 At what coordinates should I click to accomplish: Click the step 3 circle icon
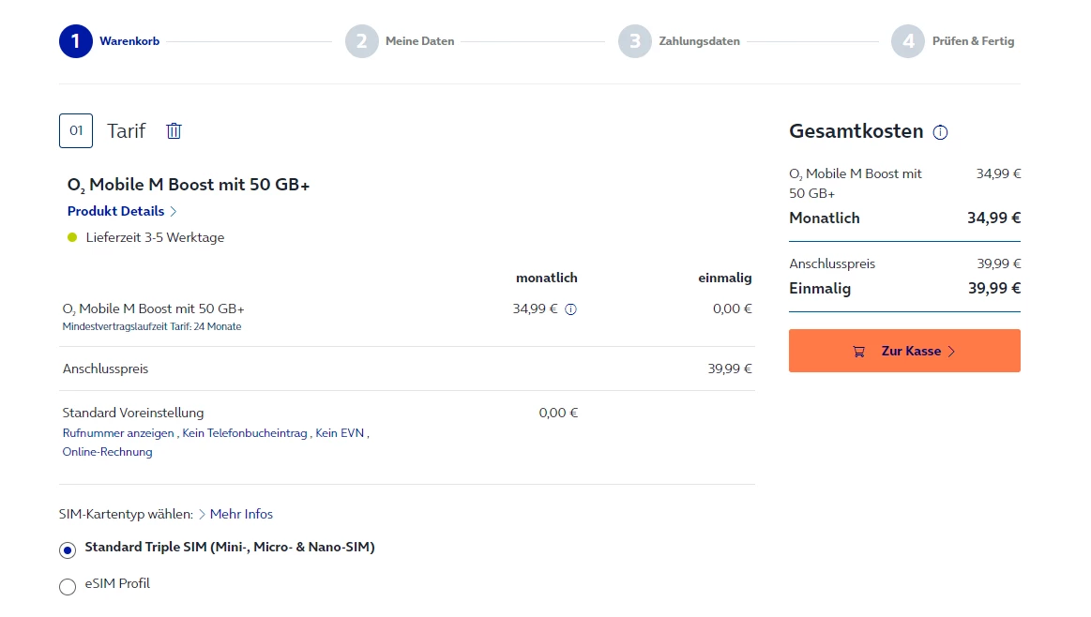[x=635, y=41]
